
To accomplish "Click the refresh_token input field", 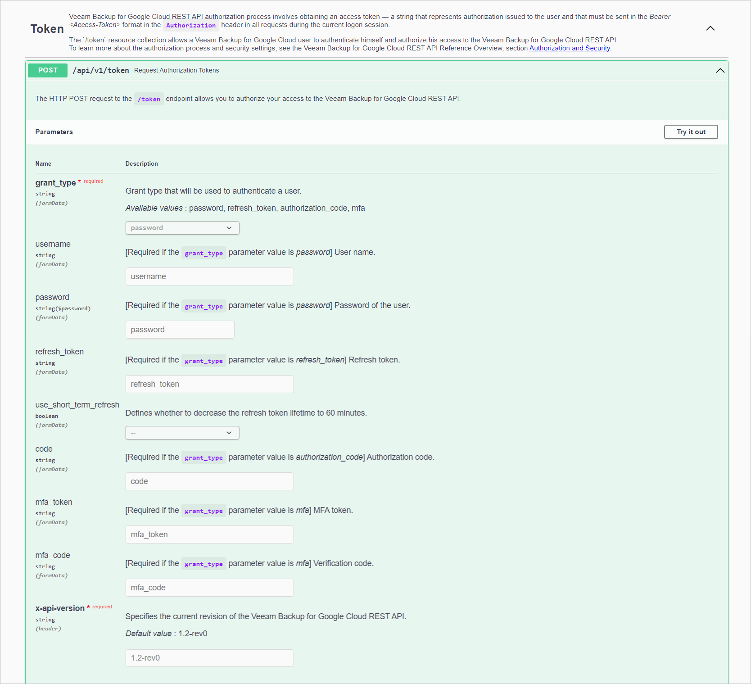I will [x=210, y=384].
